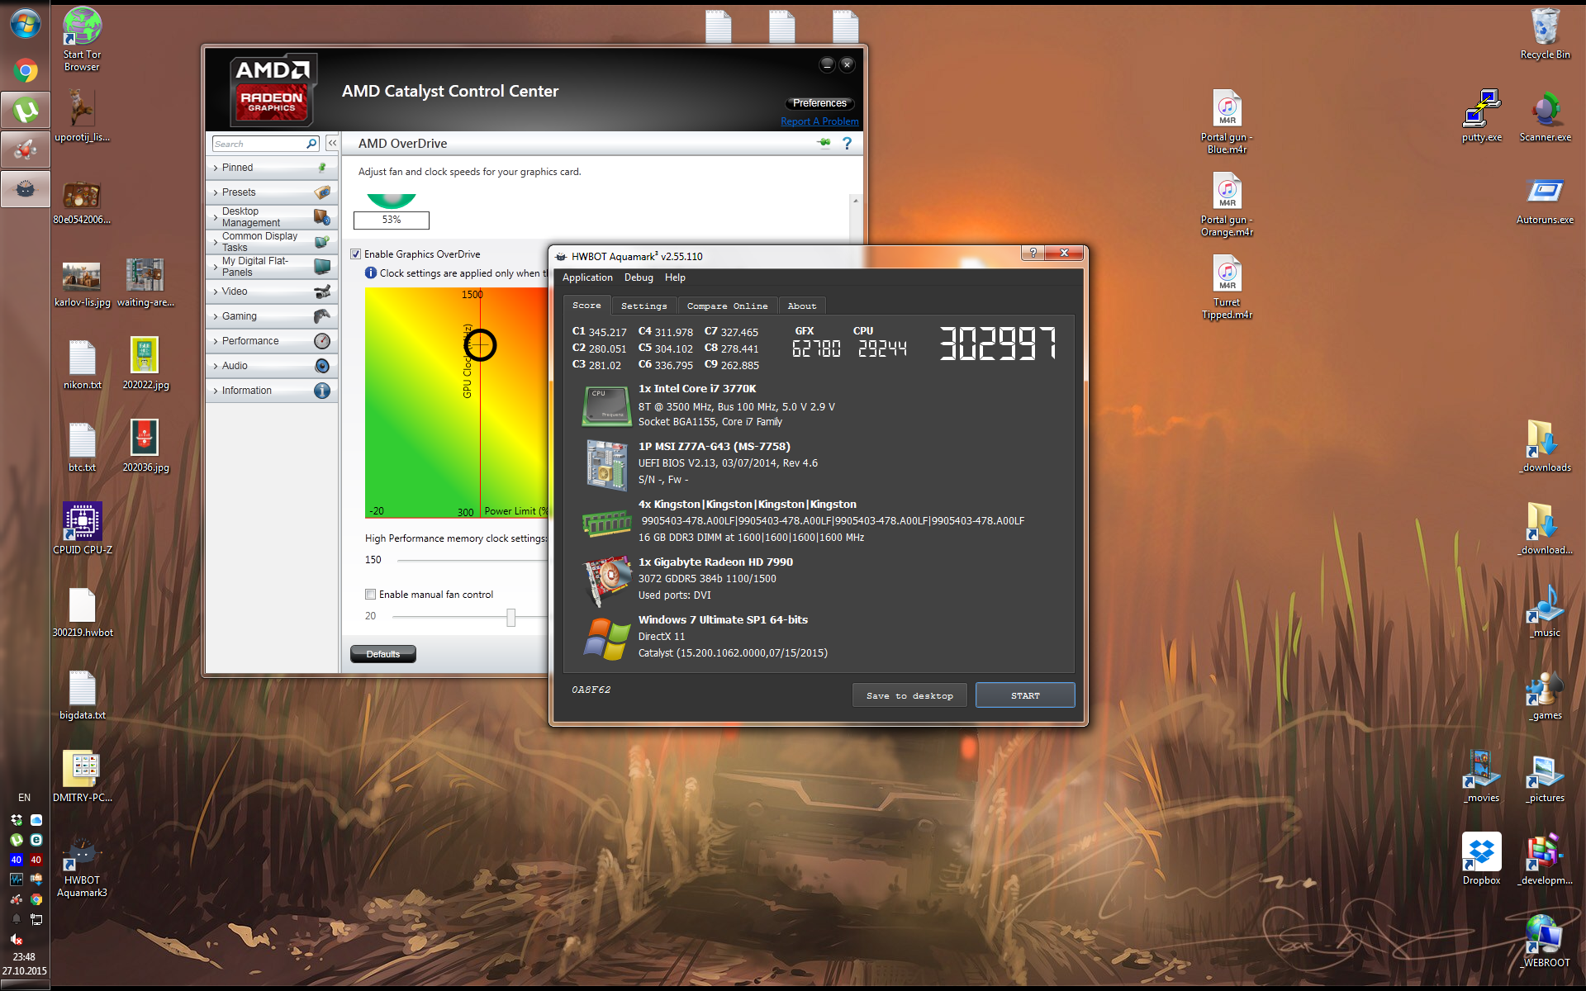Expand the Gaming category

(272, 316)
